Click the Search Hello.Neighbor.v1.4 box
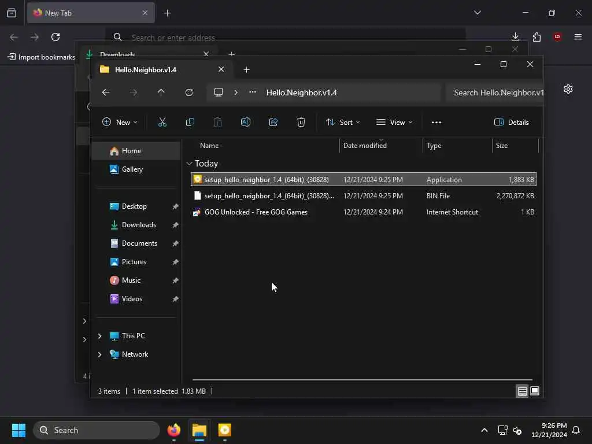Image resolution: width=592 pixels, height=444 pixels. tap(495, 92)
